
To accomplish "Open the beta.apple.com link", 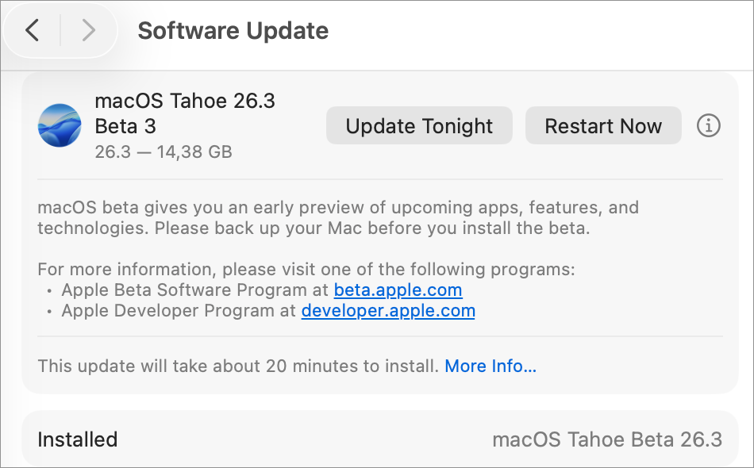I will point(398,290).
